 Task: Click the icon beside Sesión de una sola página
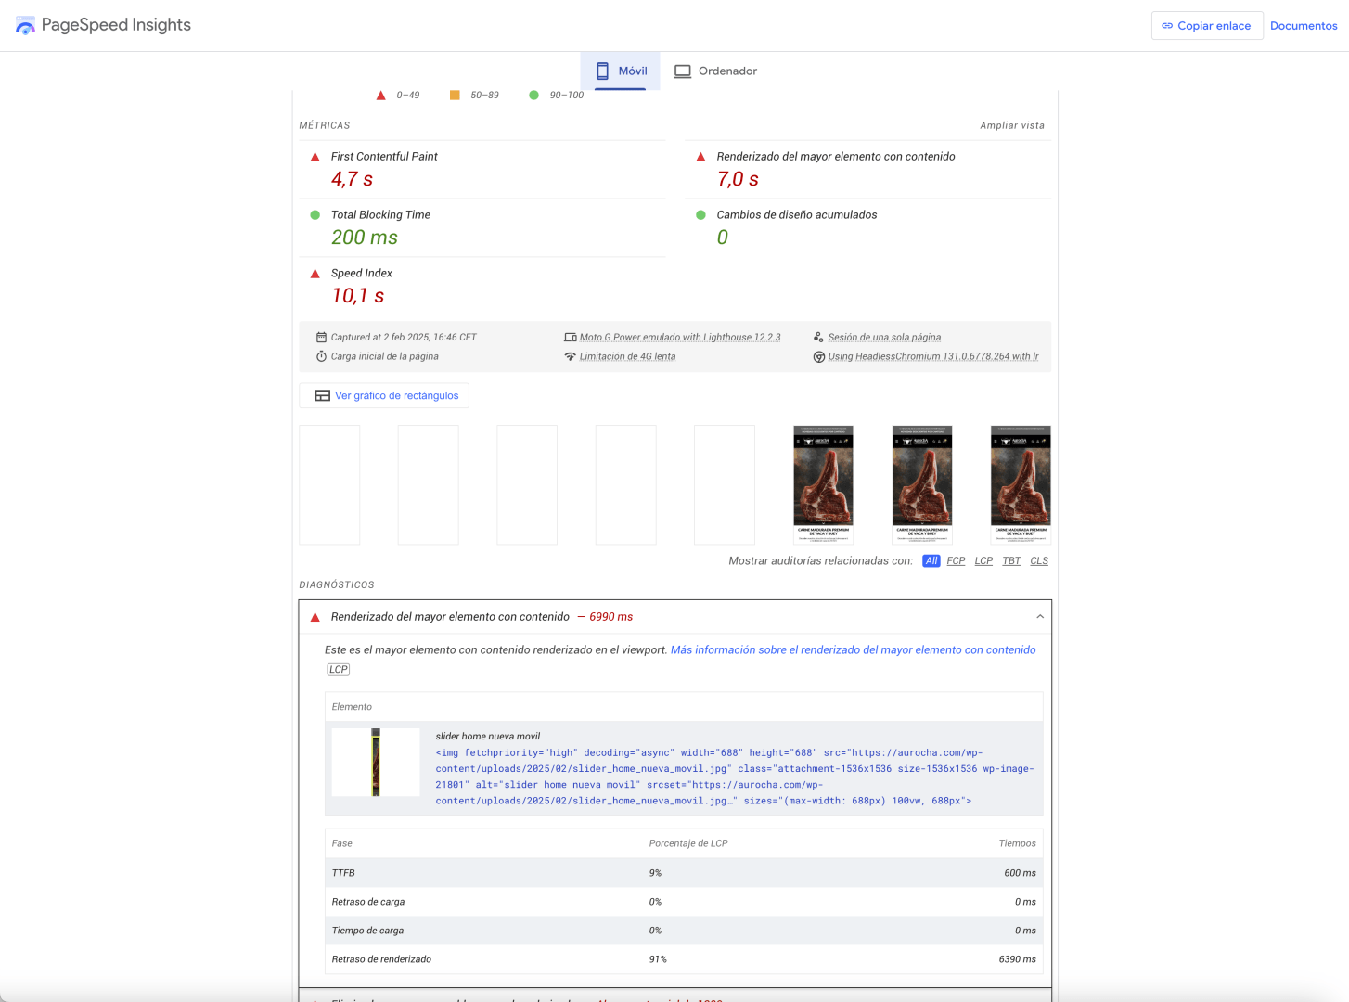(818, 338)
